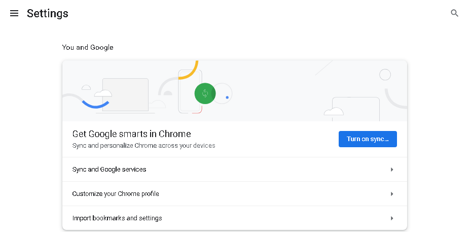The height and width of the screenshot is (232, 470).
Task: Click the Settings page title
Action: coord(48,14)
